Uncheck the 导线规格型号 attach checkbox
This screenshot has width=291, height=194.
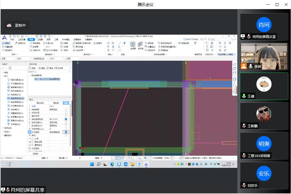point(66,119)
